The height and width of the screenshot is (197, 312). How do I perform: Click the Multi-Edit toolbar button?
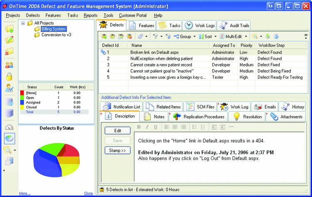(x=230, y=36)
